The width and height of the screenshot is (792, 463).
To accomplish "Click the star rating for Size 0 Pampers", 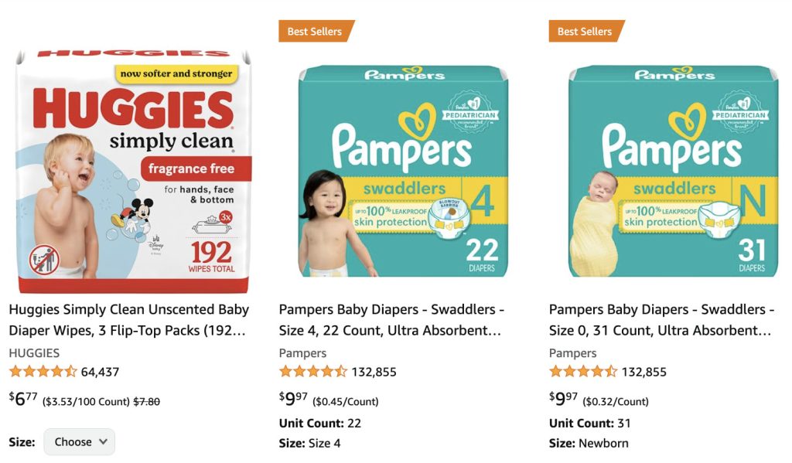I will click(x=582, y=372).
